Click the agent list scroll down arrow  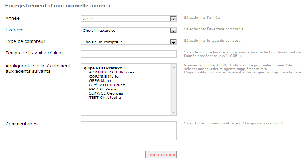coord(174,112)
